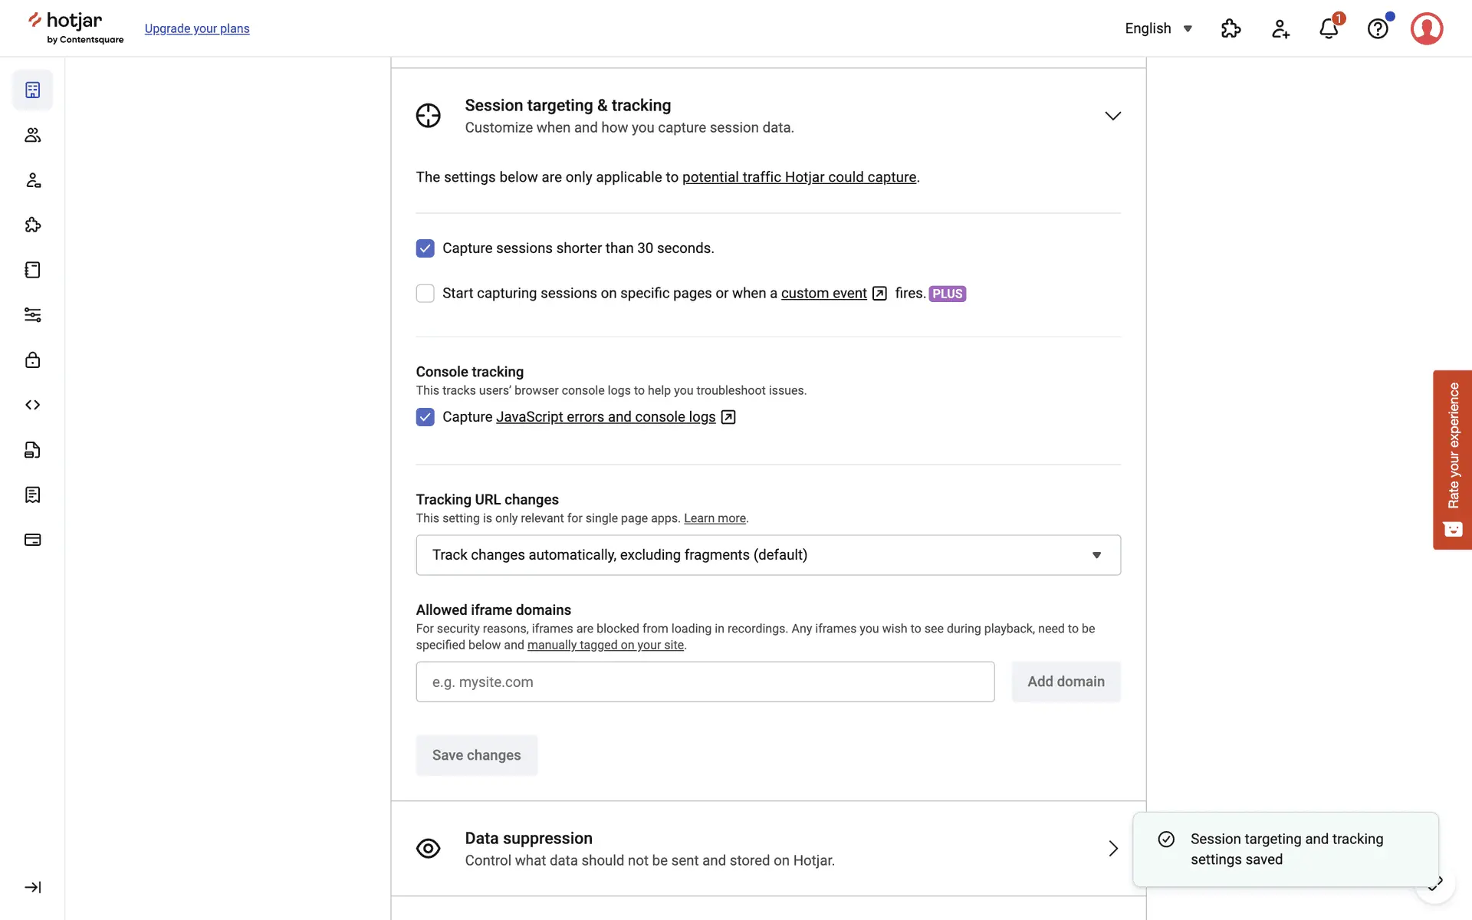Screen dimensions: 1472x920
Task: Open the Tracking URL changes dropdown
Action: point(767,555)
